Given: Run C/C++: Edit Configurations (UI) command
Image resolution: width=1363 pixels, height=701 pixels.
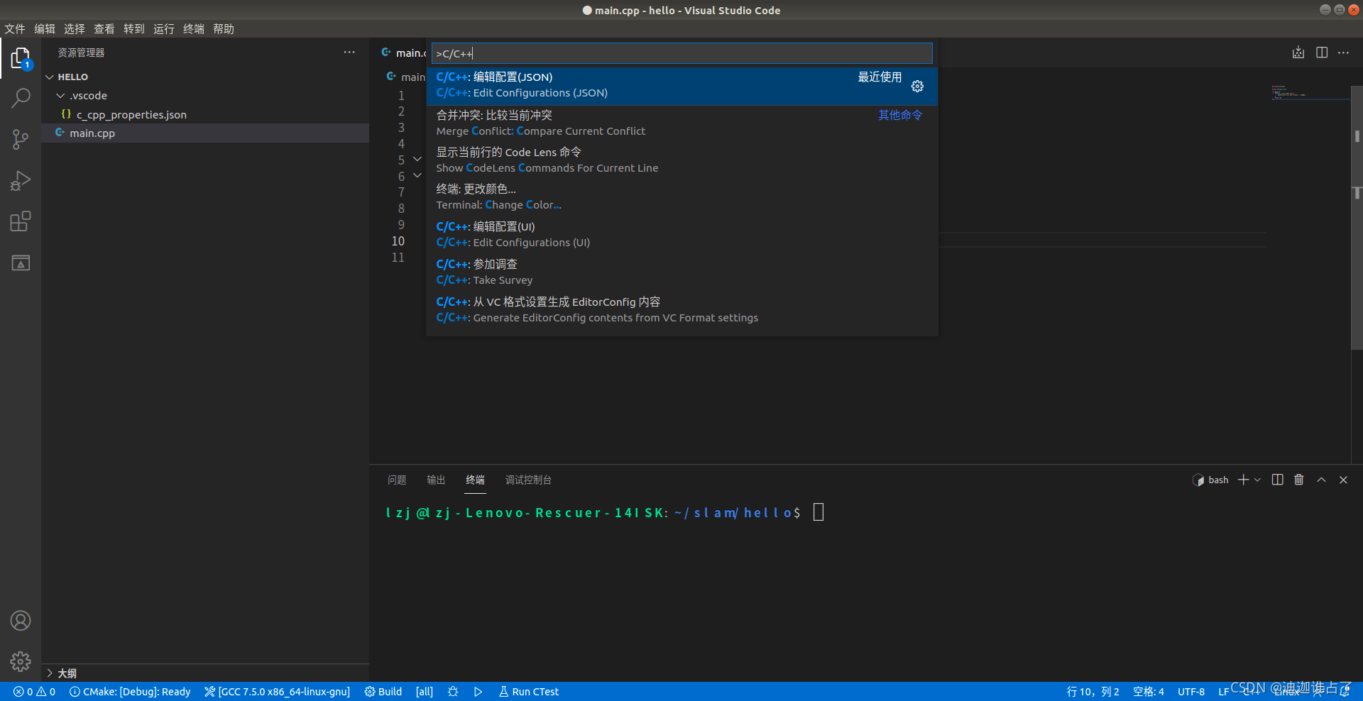Looking at the screenshot, I should tap(681, 235).
